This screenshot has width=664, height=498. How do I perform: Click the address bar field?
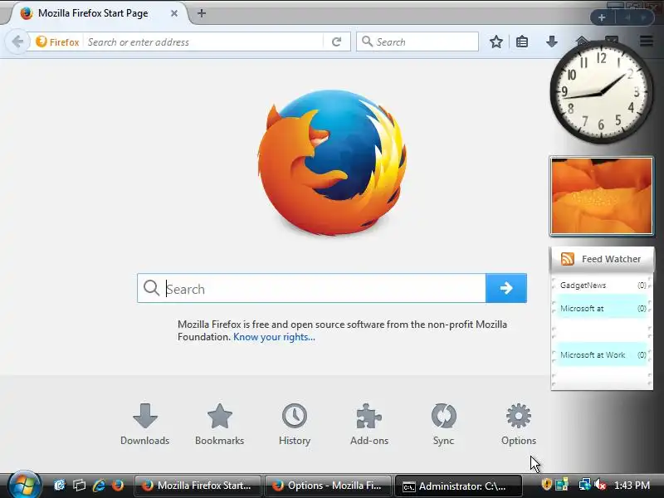pos(204,42)
